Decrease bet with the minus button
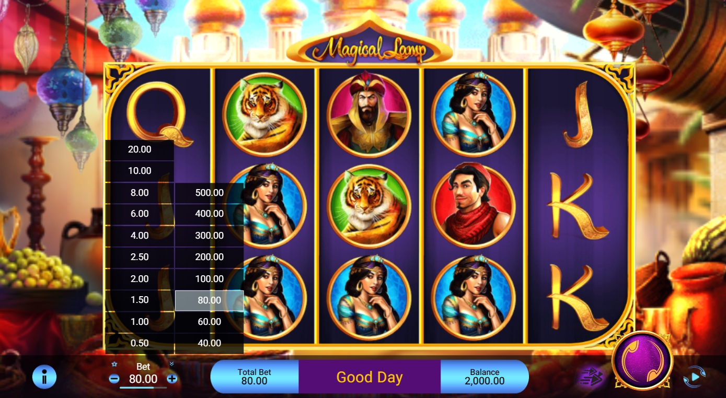Image resolution: width=726 pixels, height=398 pixels. click(x=114, y=379)
